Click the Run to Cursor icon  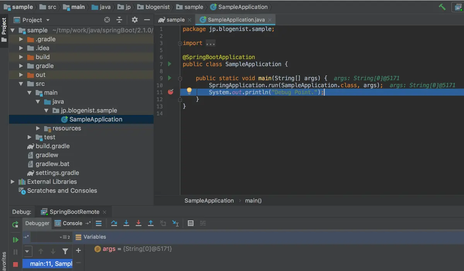pyautogui.click(x=176, y=223)
